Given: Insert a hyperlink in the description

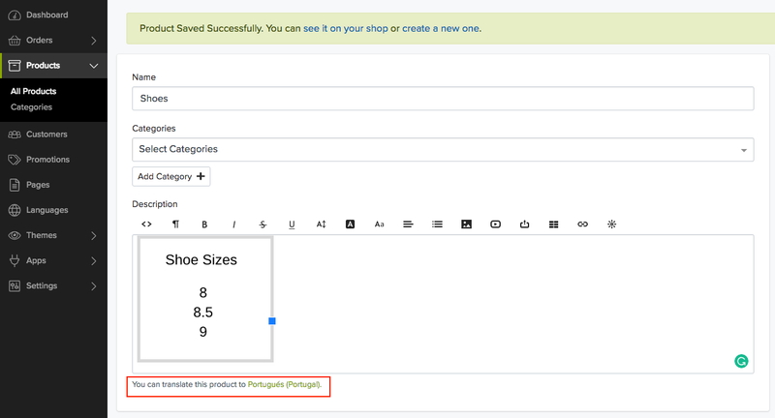Looking at the screenshot, I should [x=583, y=224].
